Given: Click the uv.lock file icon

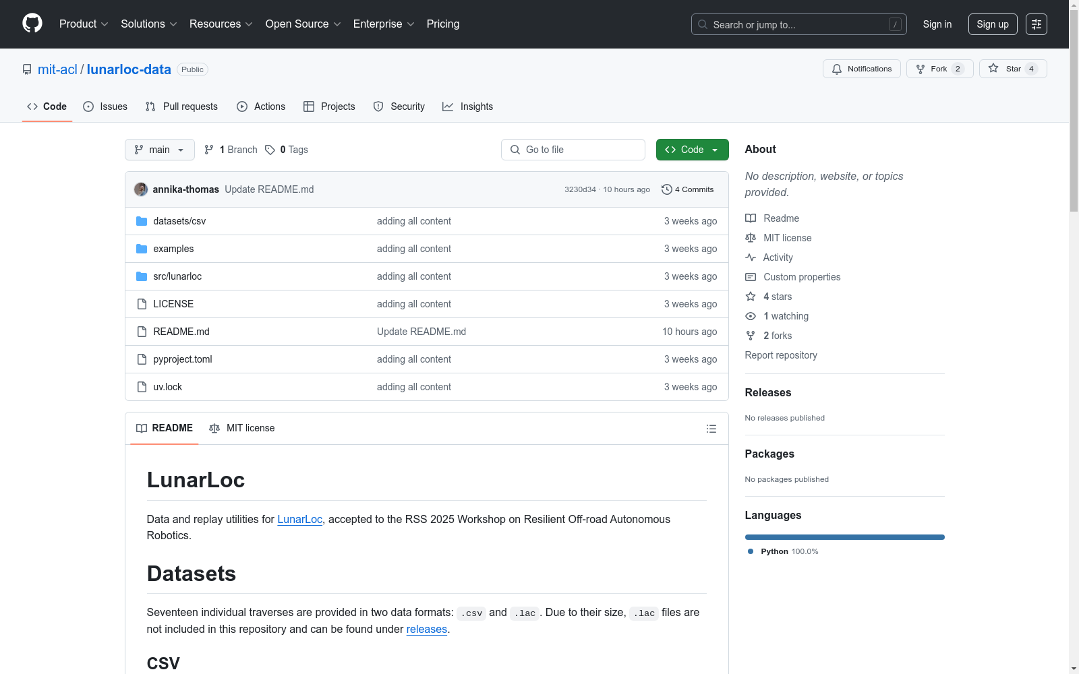Looking at the screenshot, I should [142, 387].
